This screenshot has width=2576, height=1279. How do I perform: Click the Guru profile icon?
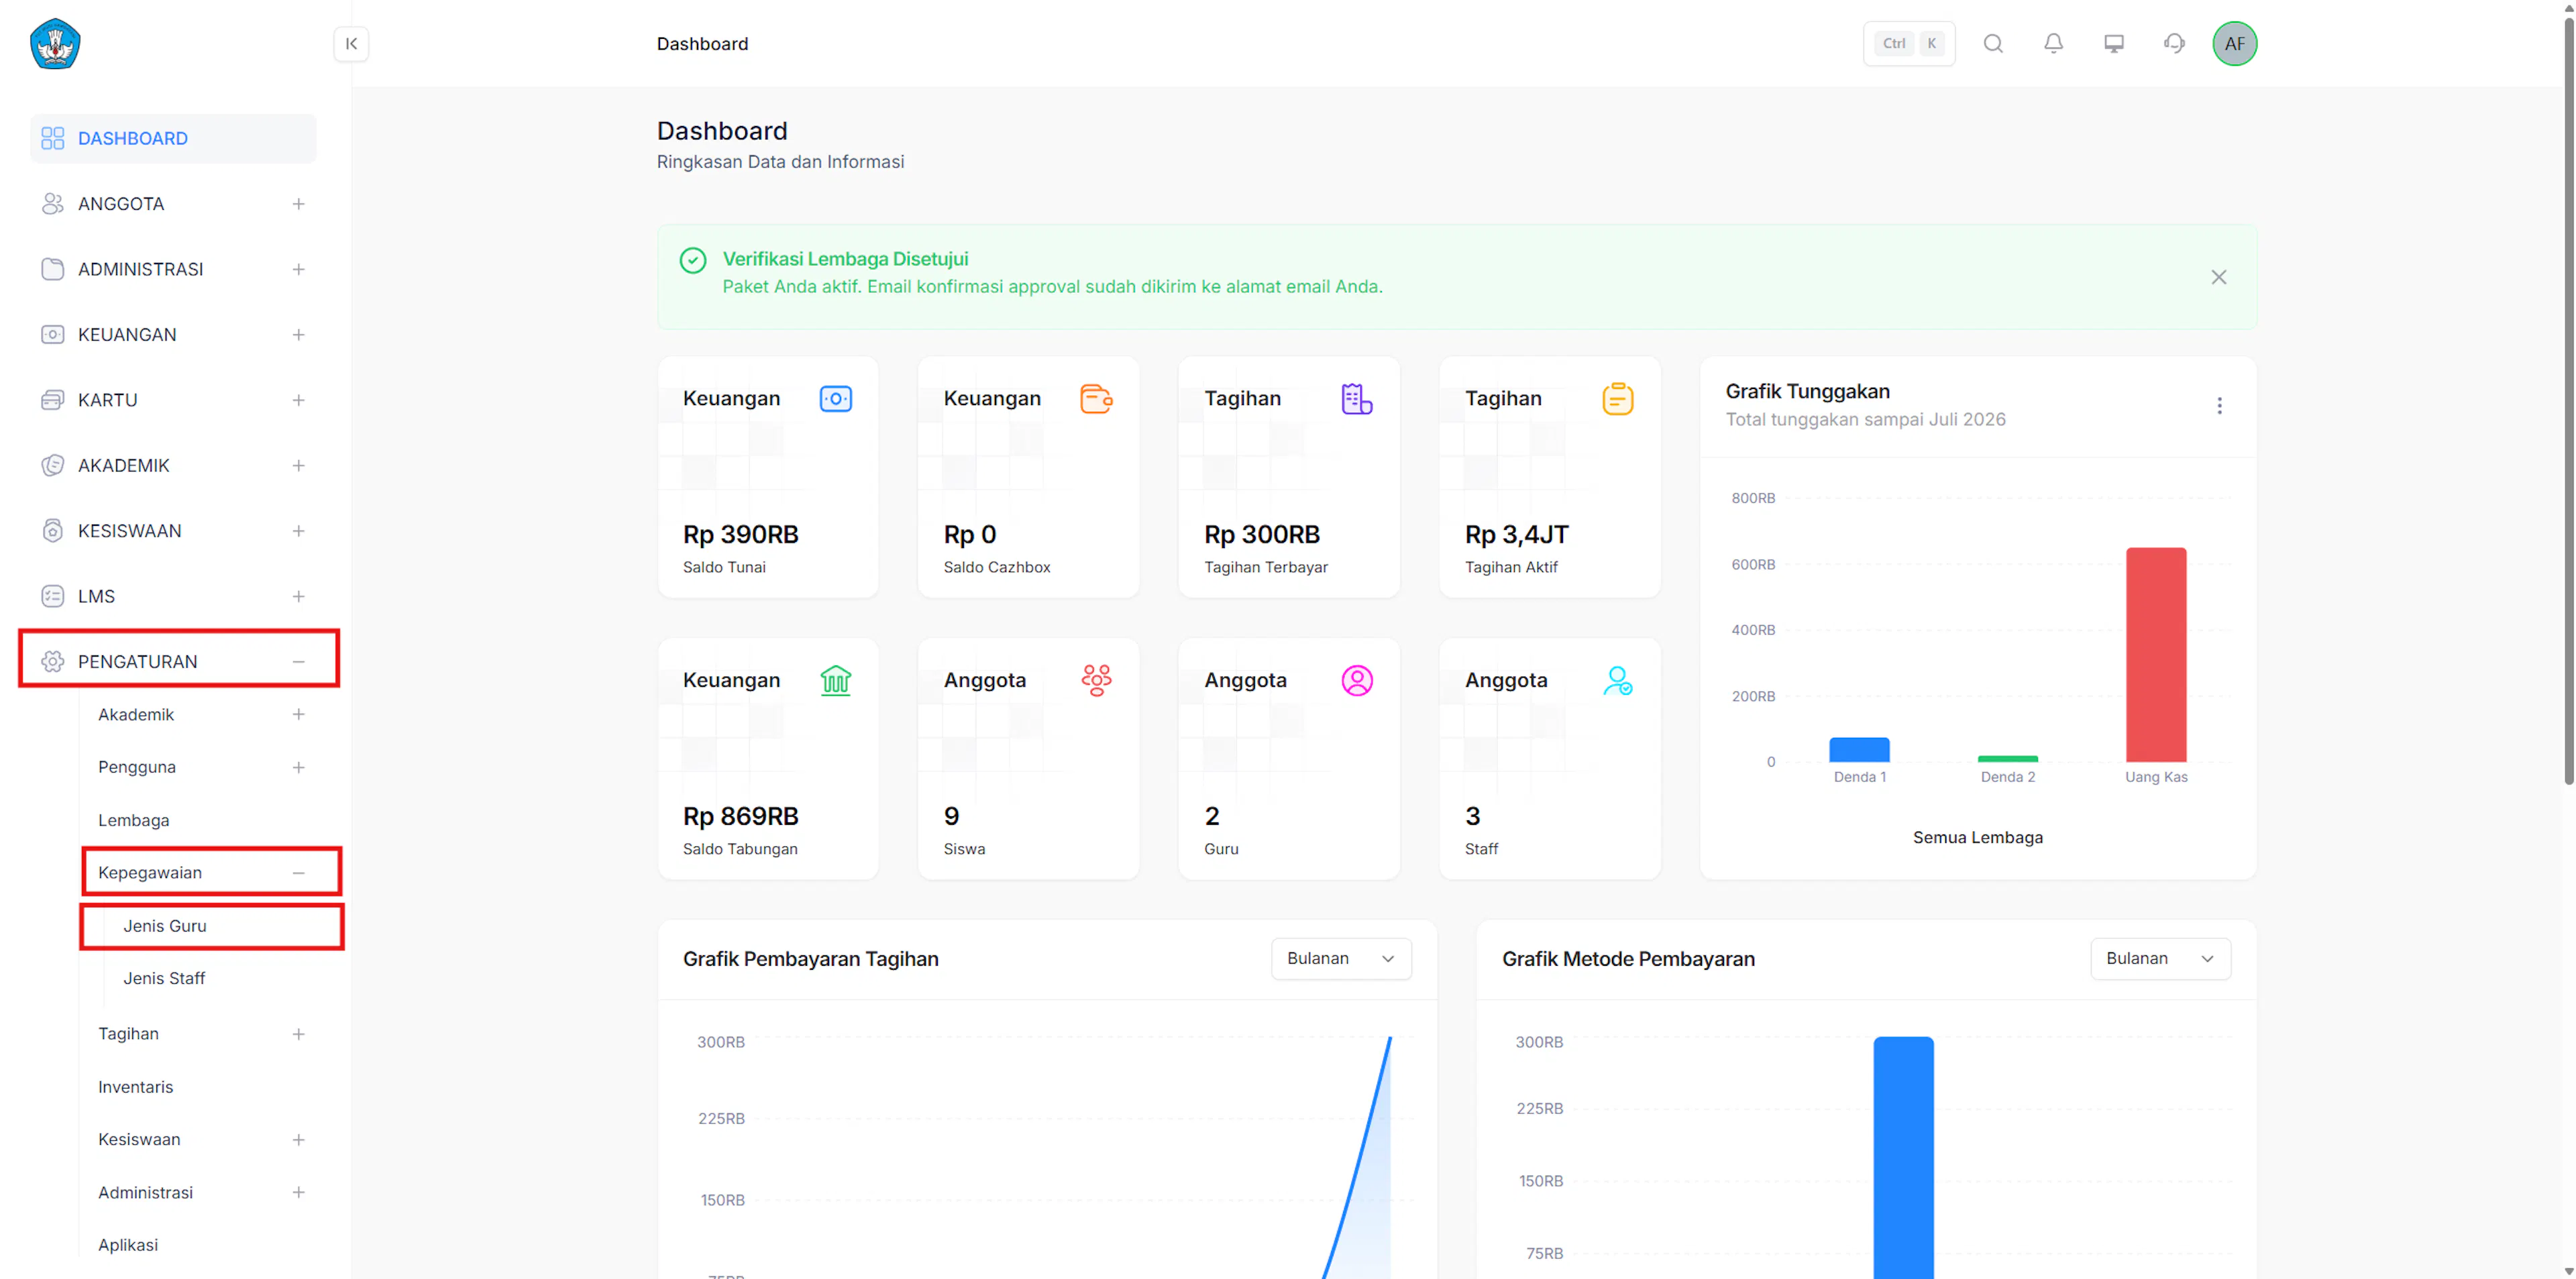coord(1357,681)
